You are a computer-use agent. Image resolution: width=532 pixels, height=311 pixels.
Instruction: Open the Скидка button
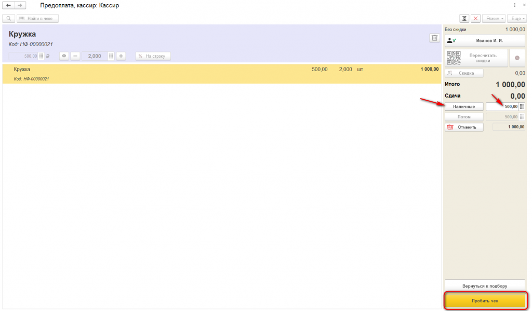[x=464, y=73]
